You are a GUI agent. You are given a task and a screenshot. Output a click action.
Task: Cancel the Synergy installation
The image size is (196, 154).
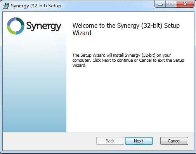pos(174,141)
